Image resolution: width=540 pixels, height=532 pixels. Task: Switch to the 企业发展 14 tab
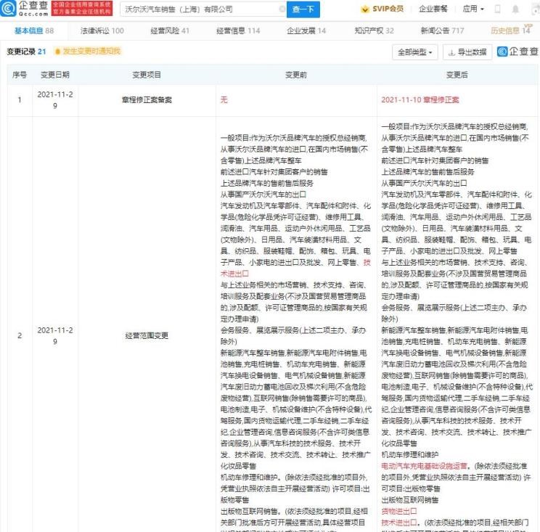point(306,30)
